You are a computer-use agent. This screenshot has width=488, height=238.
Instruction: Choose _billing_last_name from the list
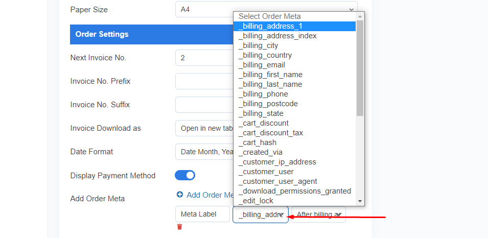click(294, 84)
